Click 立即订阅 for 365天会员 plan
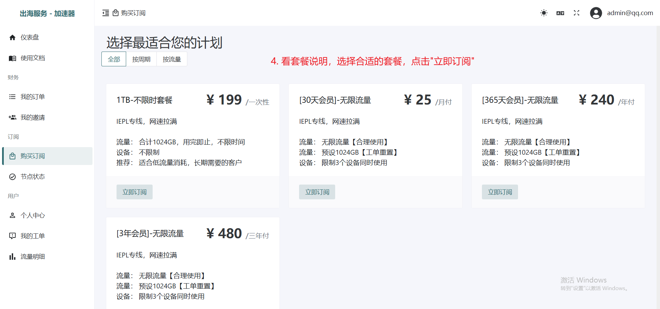Screen dimensions: 660x309 [500, 192]
